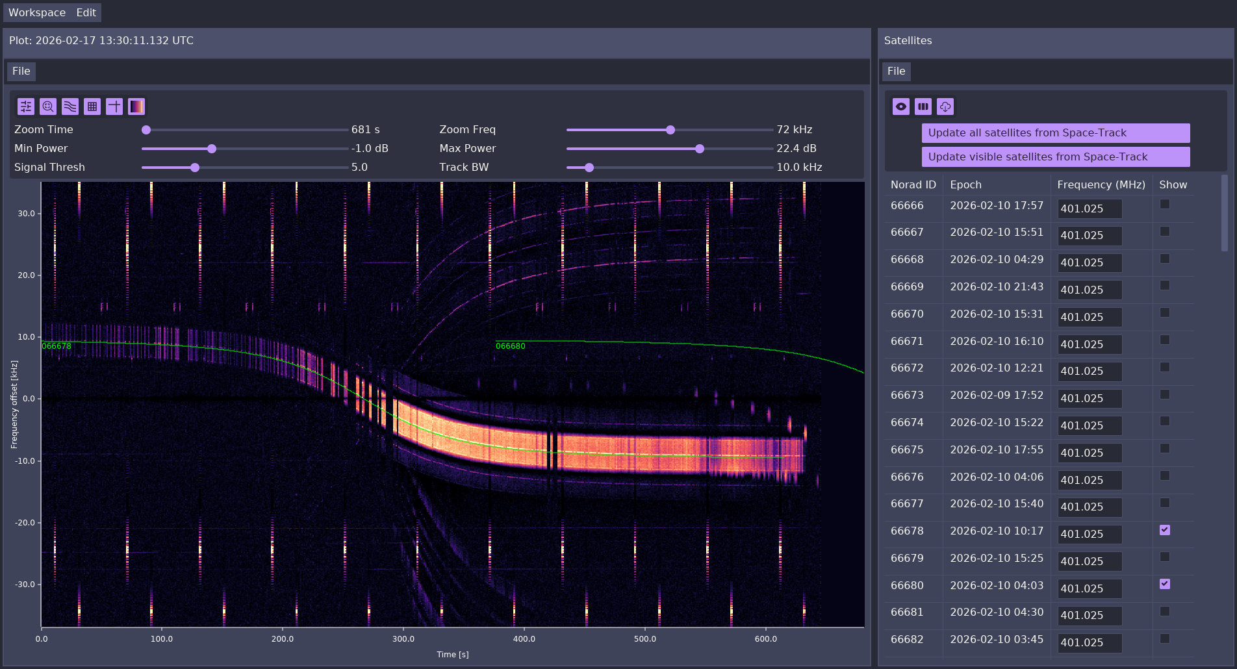
Task: Open the colormap gradient icon
Action: coord(136,107)
